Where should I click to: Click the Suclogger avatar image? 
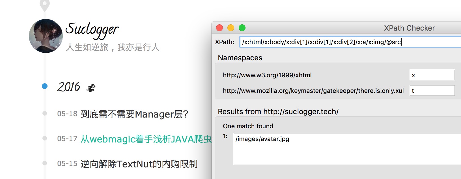(x=46, y=36)
